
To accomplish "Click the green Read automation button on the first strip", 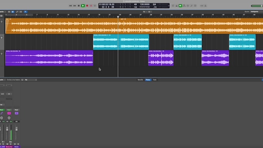I will (x=2, y=110).
